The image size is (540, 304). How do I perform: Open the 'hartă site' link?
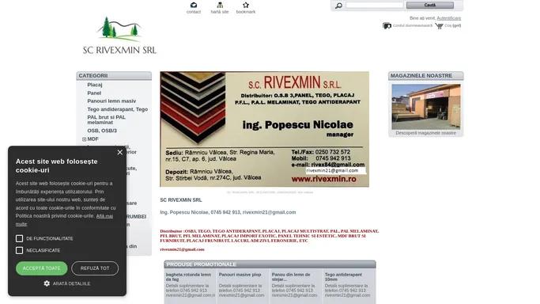pyautogui.click(x=220, y=12)
